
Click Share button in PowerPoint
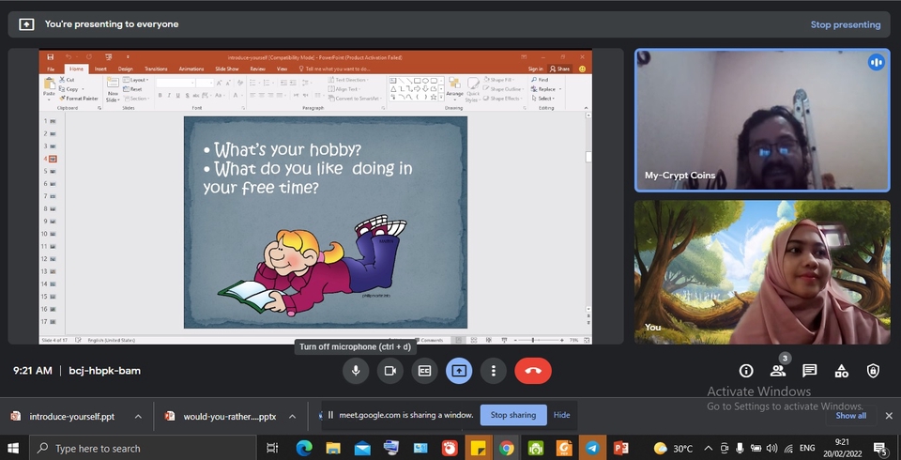(x=559, y=69)
